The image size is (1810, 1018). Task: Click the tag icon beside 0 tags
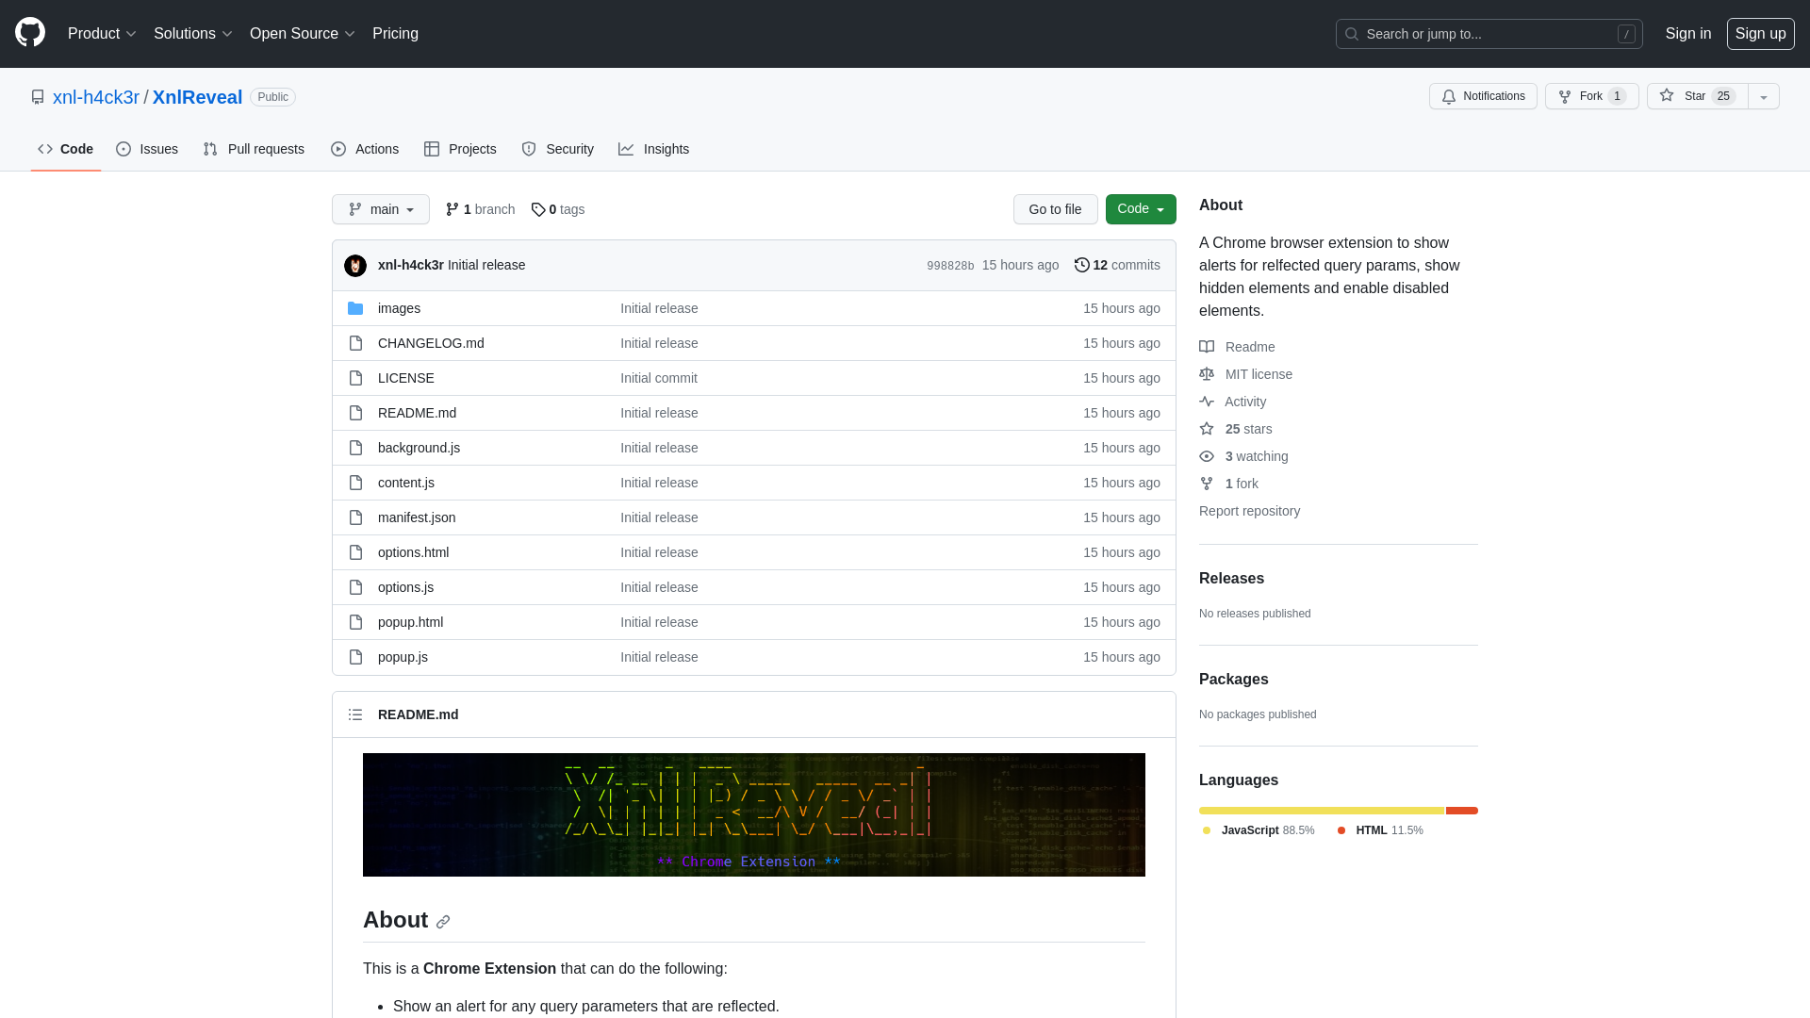tap(538, 209)
